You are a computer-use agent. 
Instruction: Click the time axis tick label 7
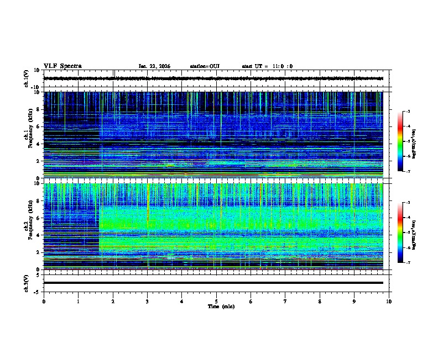(x=285, y=302)
